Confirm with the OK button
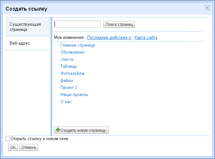The image size is (215, 159). [13, 147]
